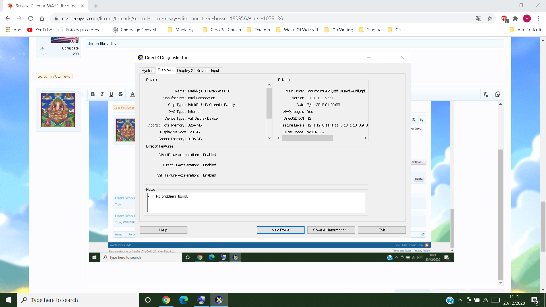Image resolution: width=546 pixels, height=307 pixels.
Task: Open Chrome from the taskbar
Action: [166, 300]
